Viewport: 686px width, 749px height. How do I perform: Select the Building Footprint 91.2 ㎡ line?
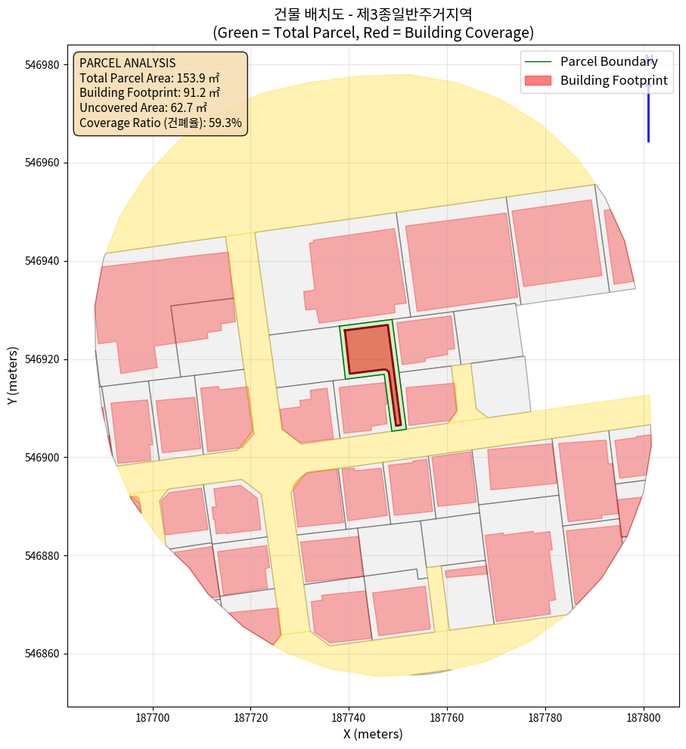click(149, 92)
